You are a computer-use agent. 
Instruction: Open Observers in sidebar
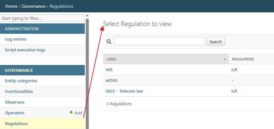15,102
